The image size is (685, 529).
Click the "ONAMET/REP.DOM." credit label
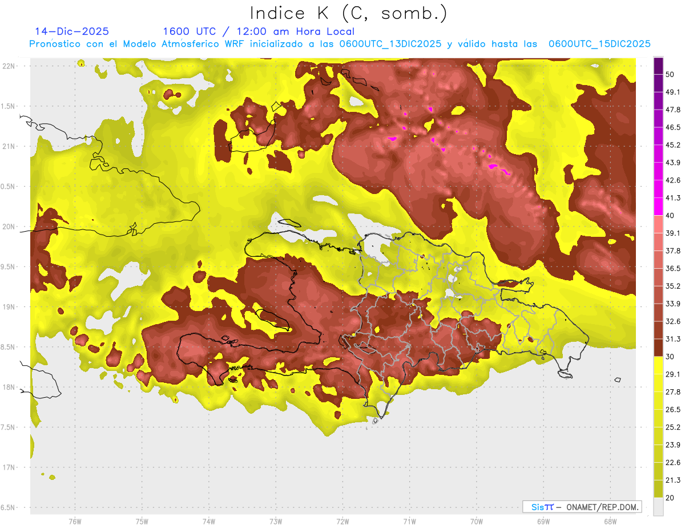pos(602,507)
